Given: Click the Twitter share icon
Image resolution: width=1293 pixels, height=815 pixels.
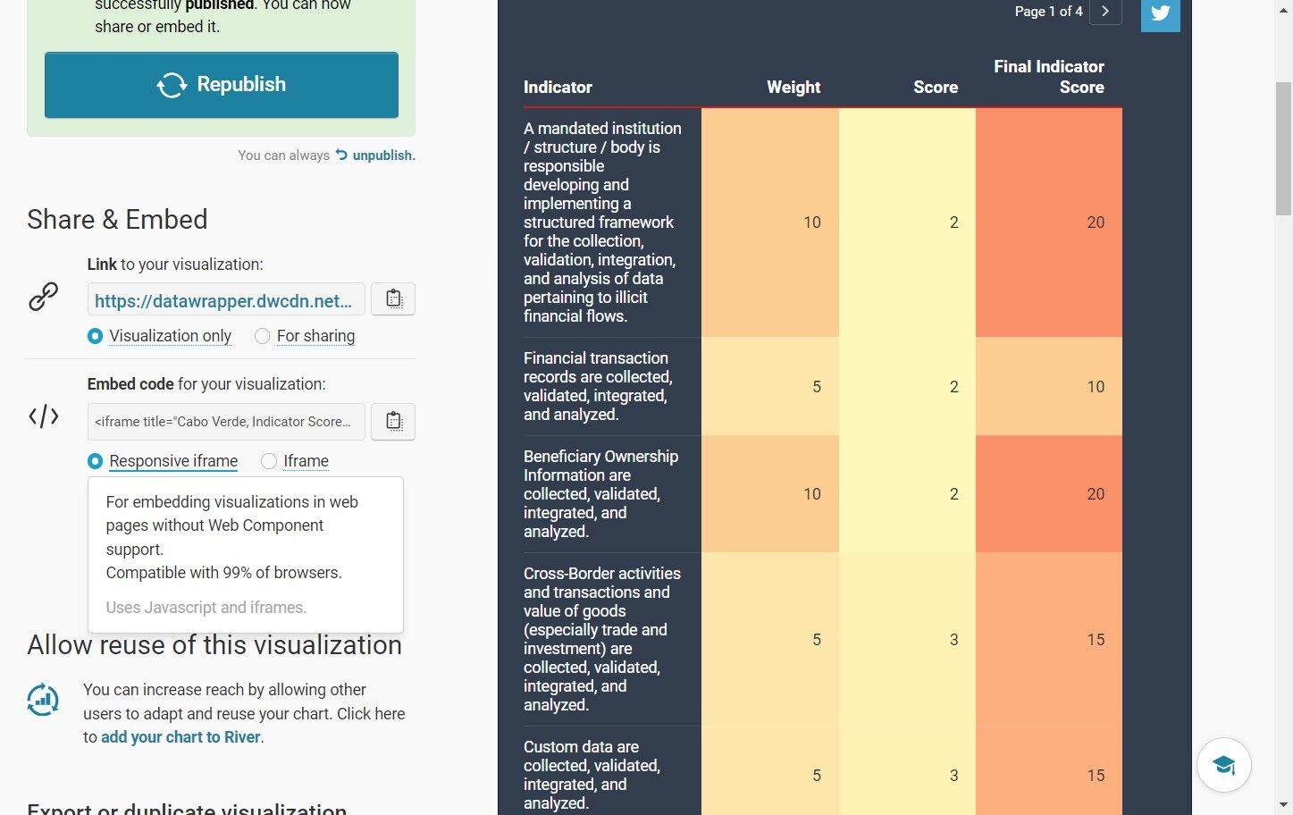Looking at the screenshot, I should [1160, 14].
